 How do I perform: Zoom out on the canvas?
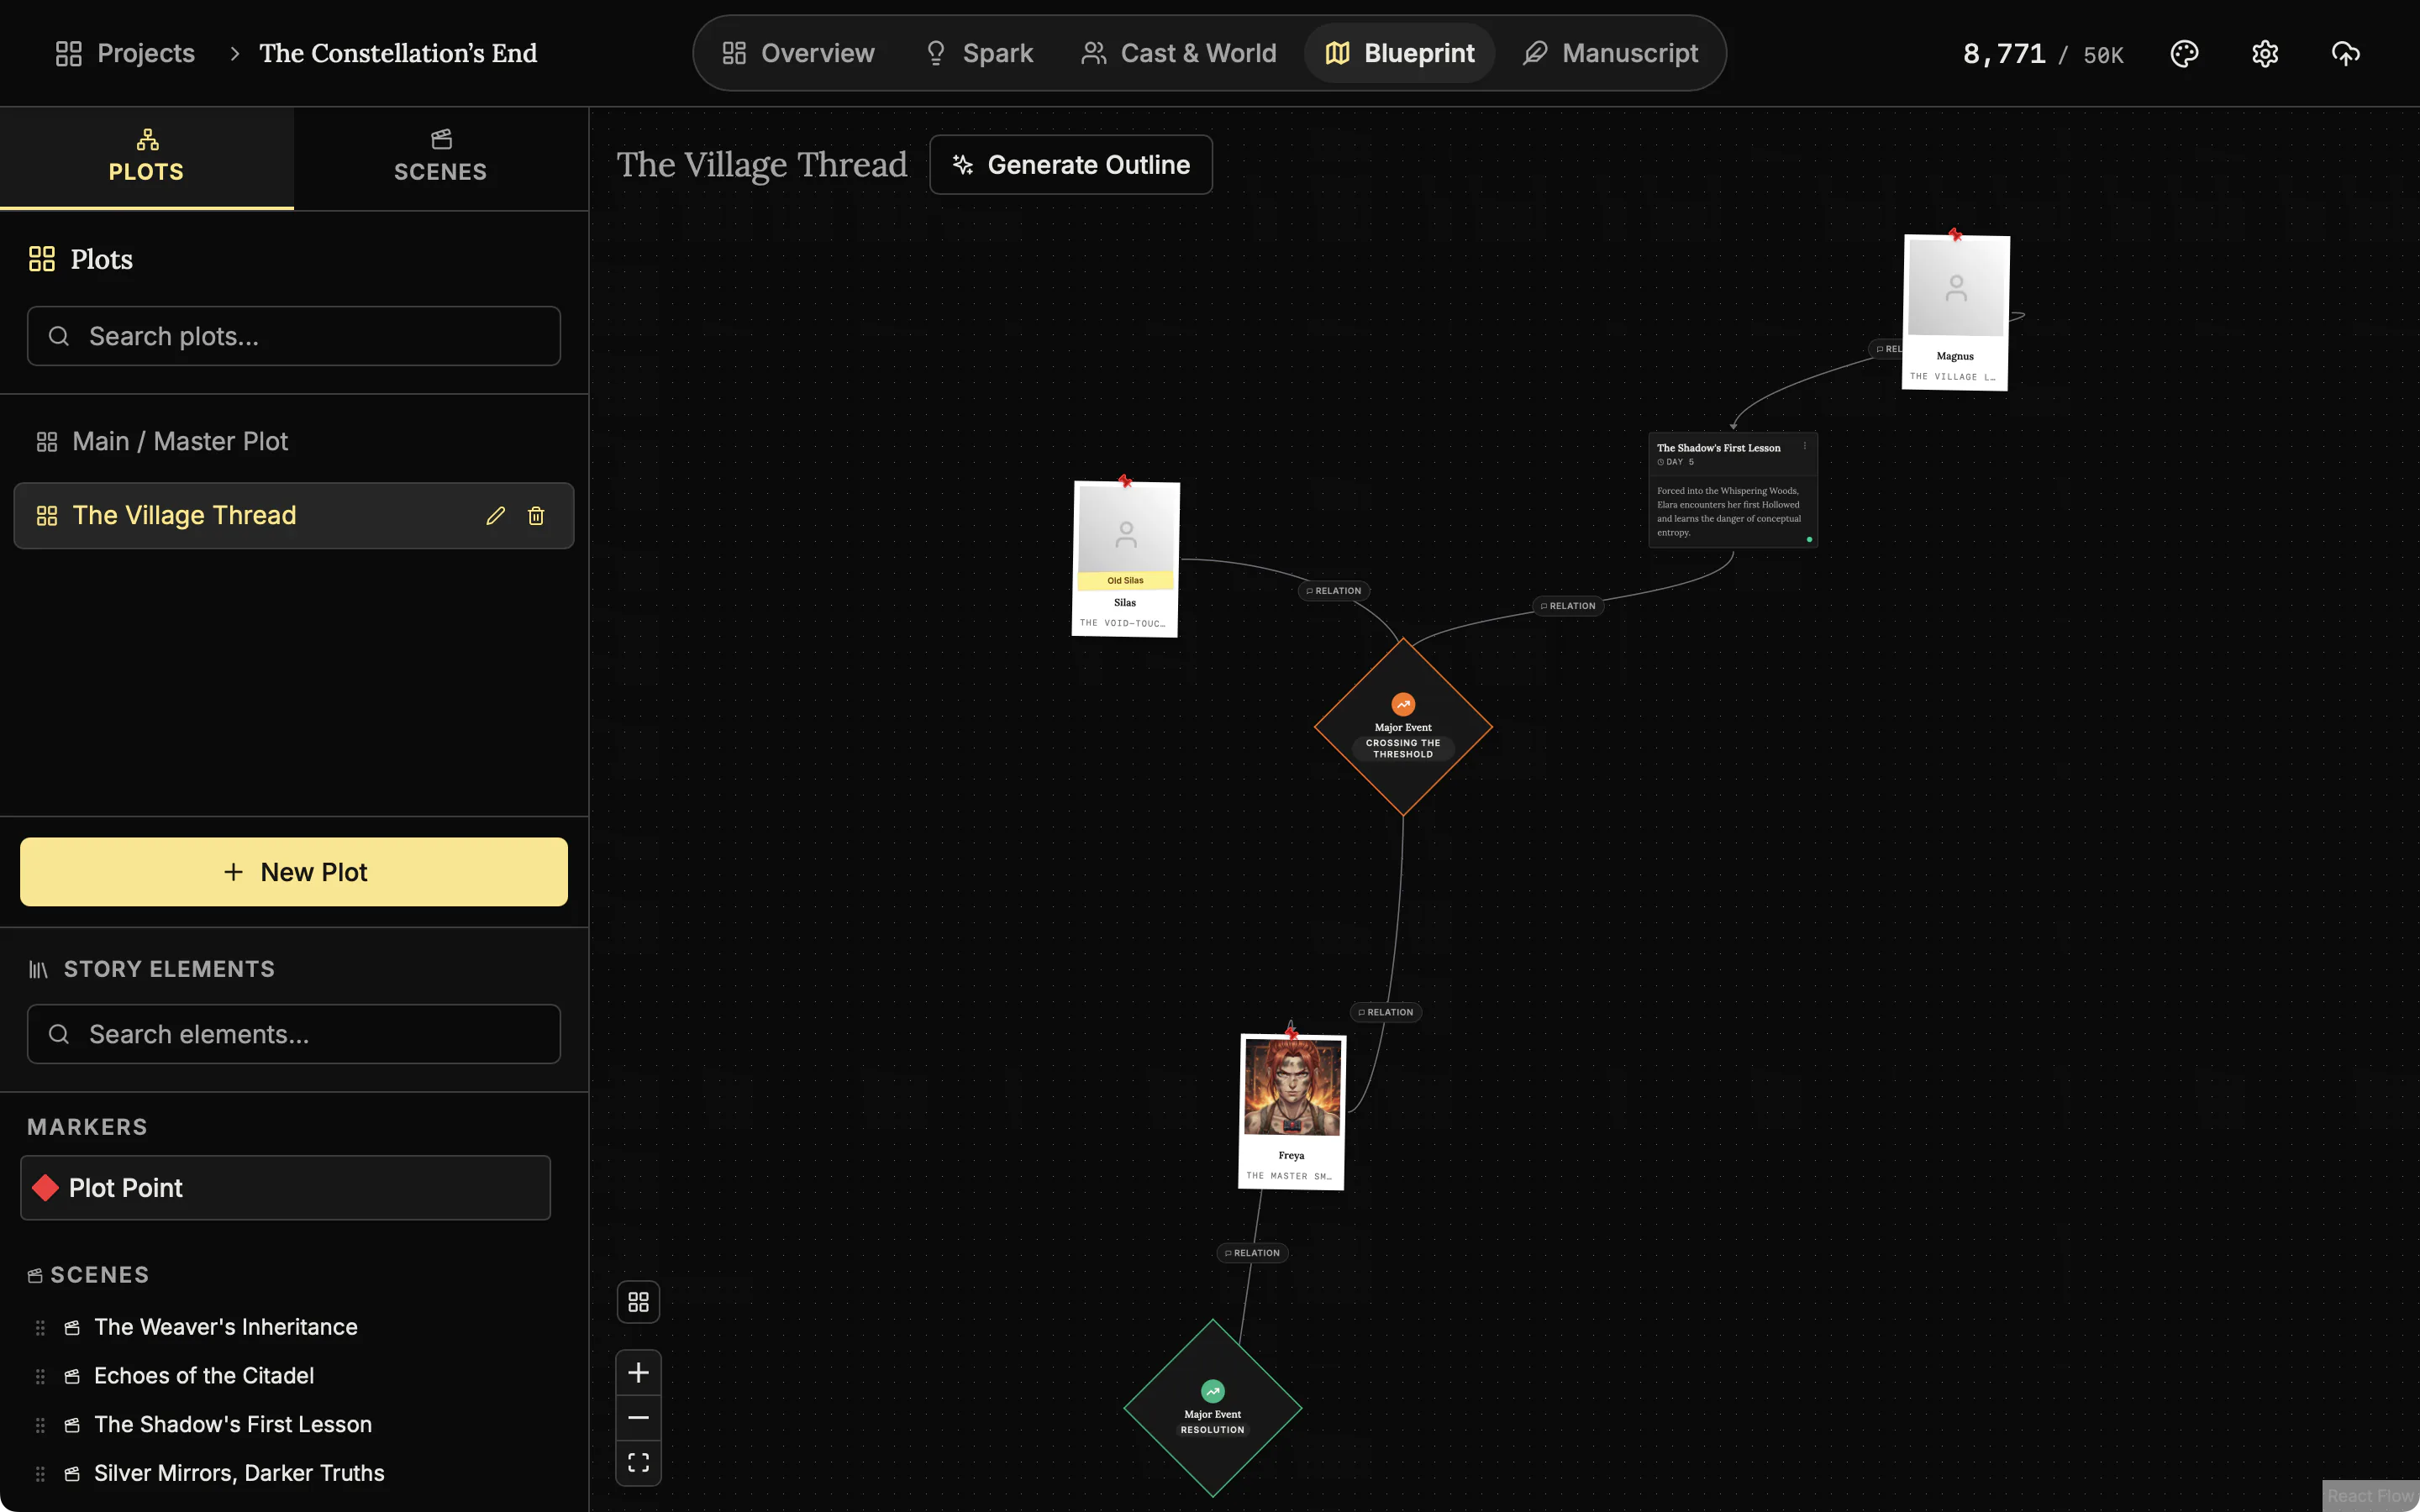(638, 1418)
